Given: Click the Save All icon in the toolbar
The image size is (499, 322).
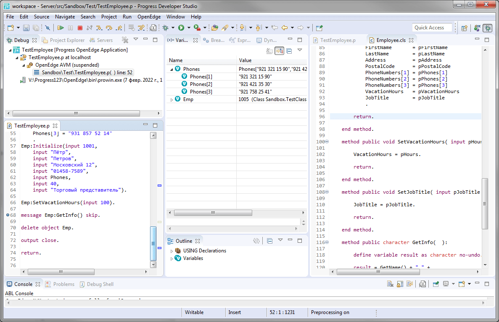Looking at the screenshot, I should [36, 28].
